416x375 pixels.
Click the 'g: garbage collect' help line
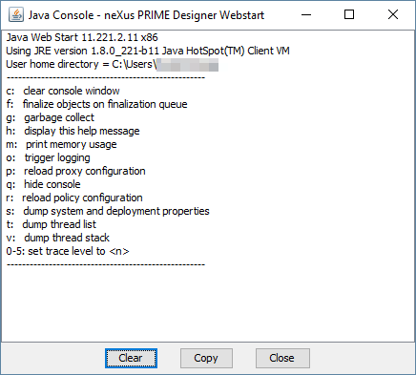tap(51, 117)
